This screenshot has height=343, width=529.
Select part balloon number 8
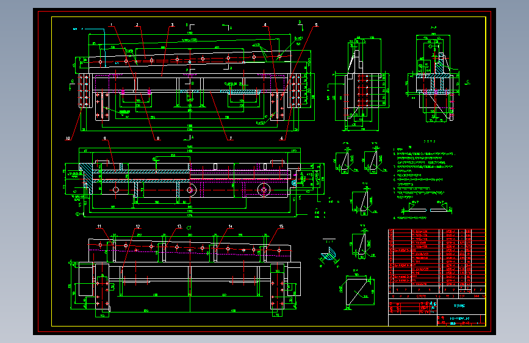pos(158,138)
